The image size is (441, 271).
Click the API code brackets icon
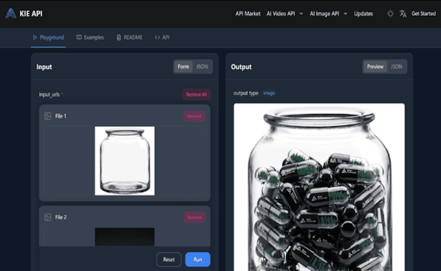pos(157,37)
